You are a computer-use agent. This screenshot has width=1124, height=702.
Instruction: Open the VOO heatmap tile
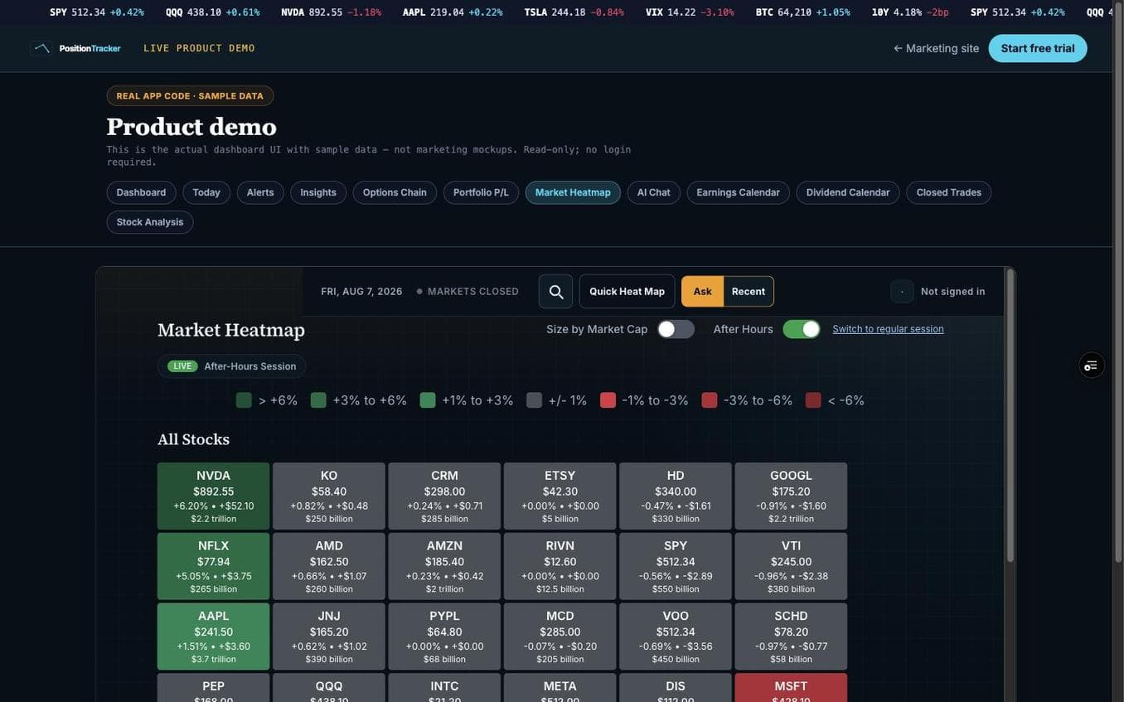click(676, 637)
